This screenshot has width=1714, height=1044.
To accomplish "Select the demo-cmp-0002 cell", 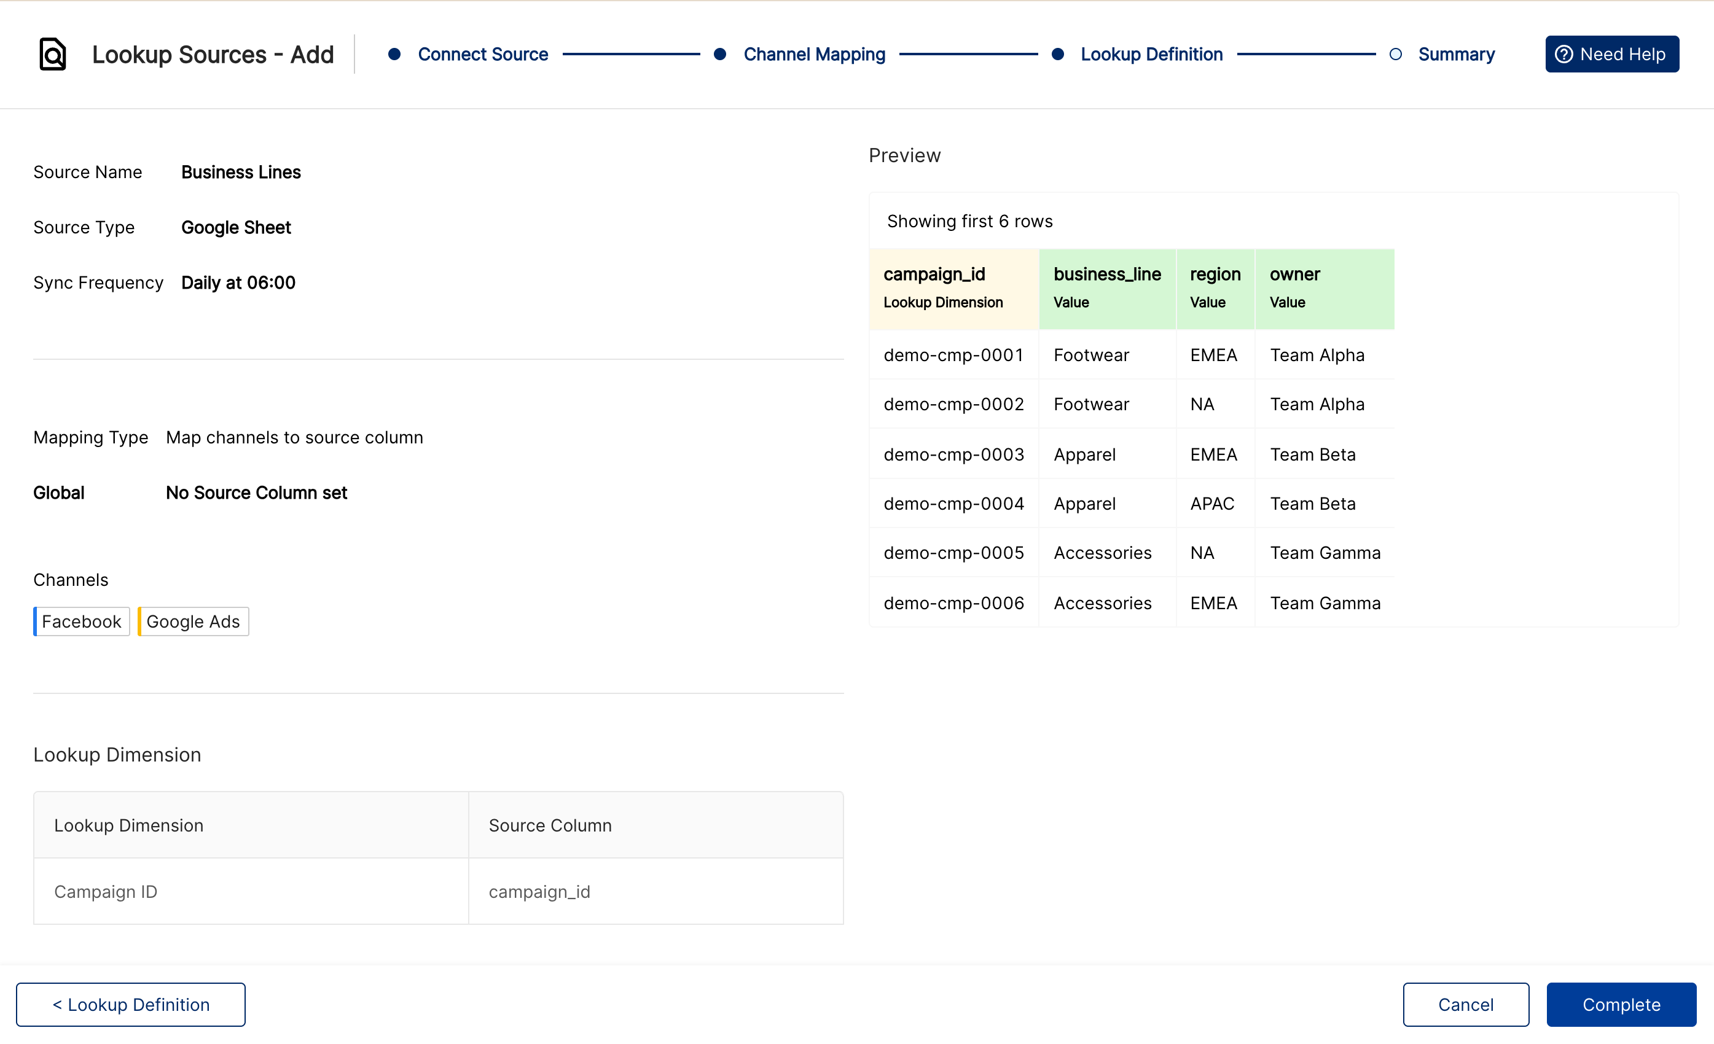I will click(x=953, y=404).
